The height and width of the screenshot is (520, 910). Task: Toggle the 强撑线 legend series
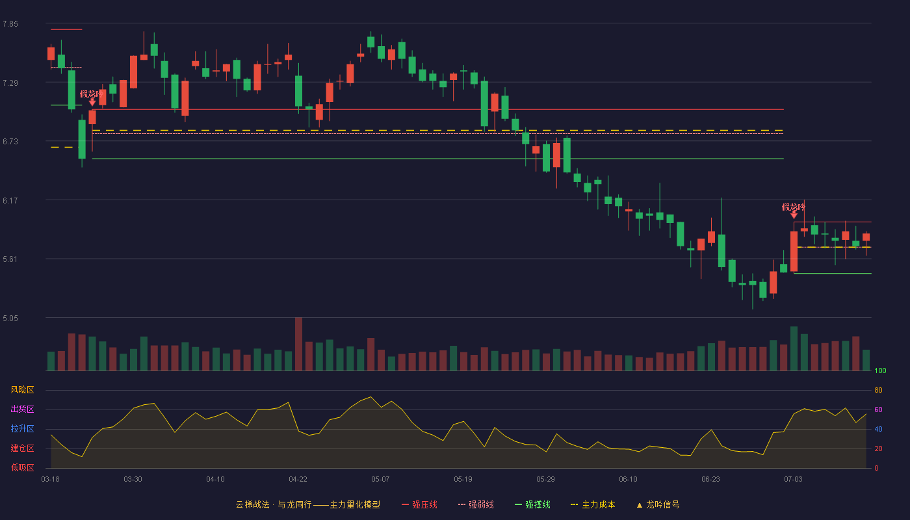[532, 504]
